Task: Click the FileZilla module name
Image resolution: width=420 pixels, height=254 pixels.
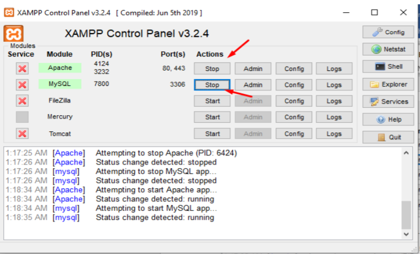Action: (x=59, y=100)
